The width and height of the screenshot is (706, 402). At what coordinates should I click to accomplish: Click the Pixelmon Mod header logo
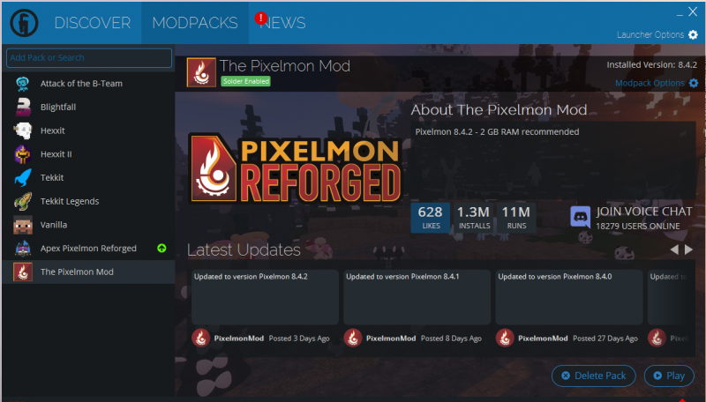coord(201,72)
